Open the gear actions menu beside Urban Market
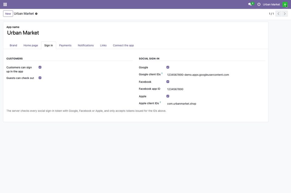This screenshot has width=291, height=193. coord(36,14)
